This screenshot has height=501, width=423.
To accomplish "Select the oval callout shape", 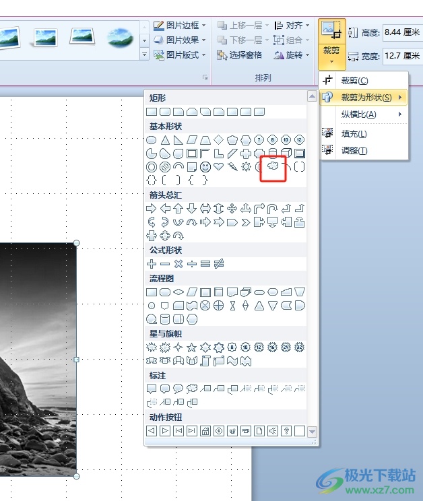I will pos(178,389).
